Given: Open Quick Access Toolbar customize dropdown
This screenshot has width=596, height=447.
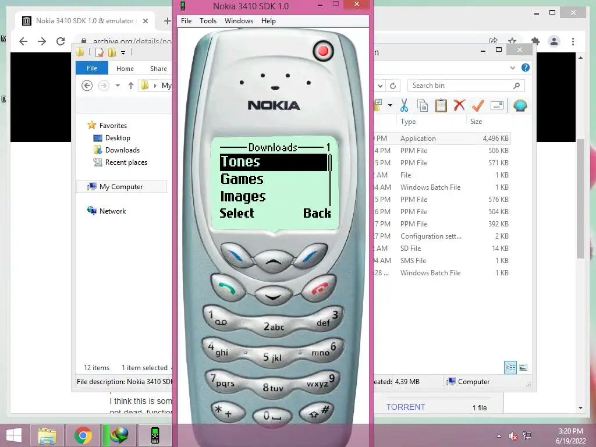Looking at the screenshot, I should [123, 53].
